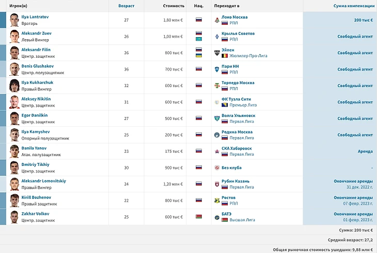Open Kirill Bozhenov's player photo
The height and width of the screenshot is (253, 377).
(14, 200)
